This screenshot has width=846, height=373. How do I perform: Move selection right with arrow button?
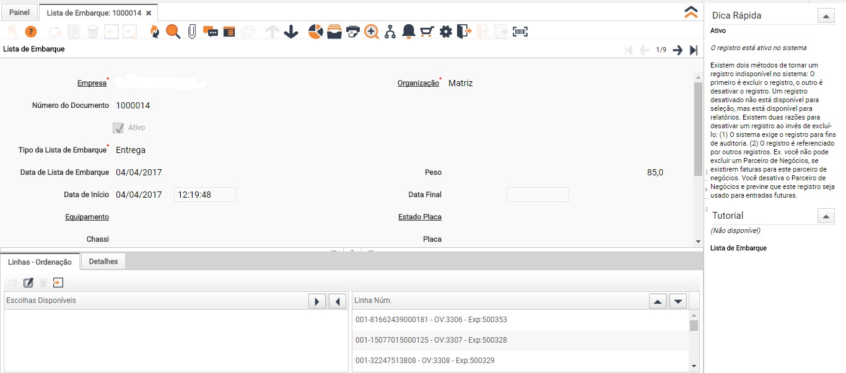tap(317, 301)
